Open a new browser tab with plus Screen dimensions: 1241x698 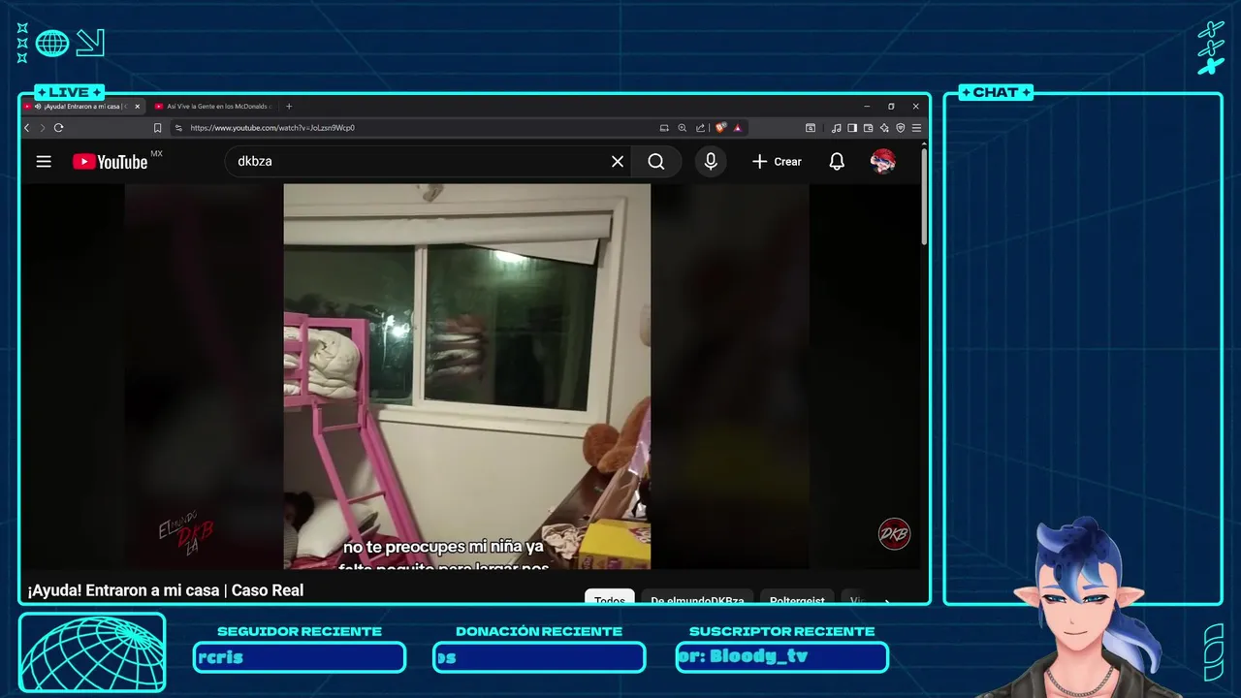coord(289,107)
